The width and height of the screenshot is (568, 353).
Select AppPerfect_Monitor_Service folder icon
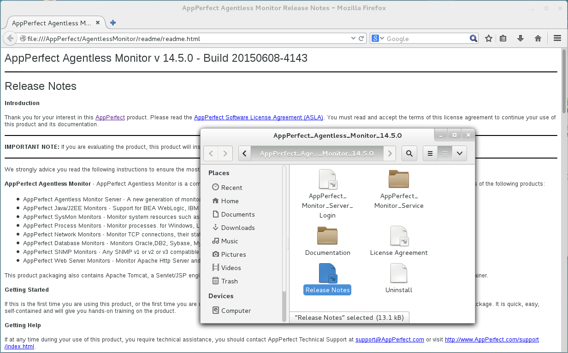[x=399, y=179]
